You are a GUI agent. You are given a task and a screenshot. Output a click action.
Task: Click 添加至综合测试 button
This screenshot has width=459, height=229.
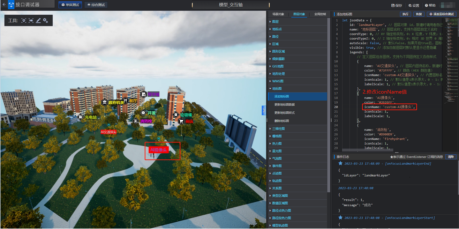point(441,14)
